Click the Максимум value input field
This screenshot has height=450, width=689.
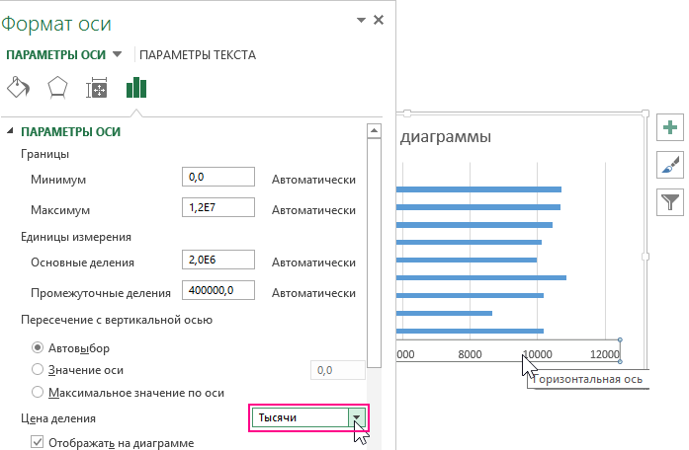pyautogui.click(x=218, y=208)
